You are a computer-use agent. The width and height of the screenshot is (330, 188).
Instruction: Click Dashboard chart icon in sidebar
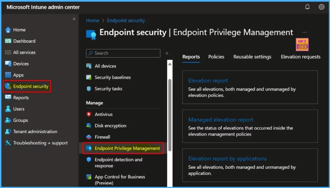click(8, 41)
